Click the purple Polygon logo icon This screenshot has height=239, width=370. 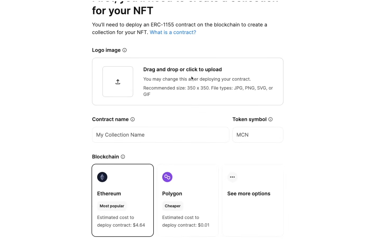167,177
